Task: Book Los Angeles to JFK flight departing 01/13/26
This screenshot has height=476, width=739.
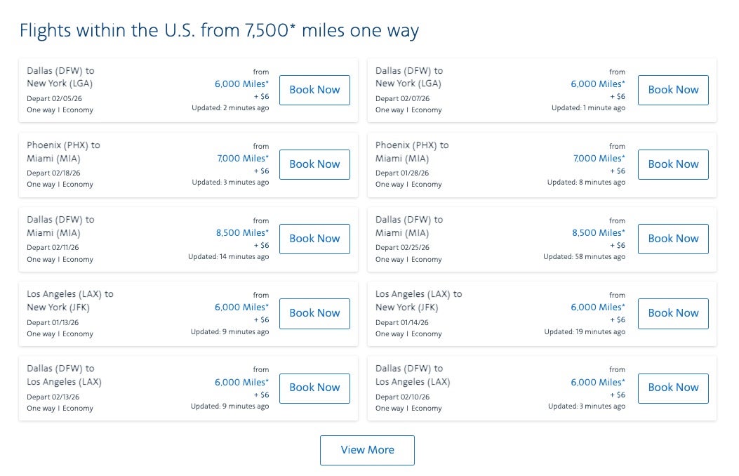Action: pyautogui.click(x=314, y=313)
